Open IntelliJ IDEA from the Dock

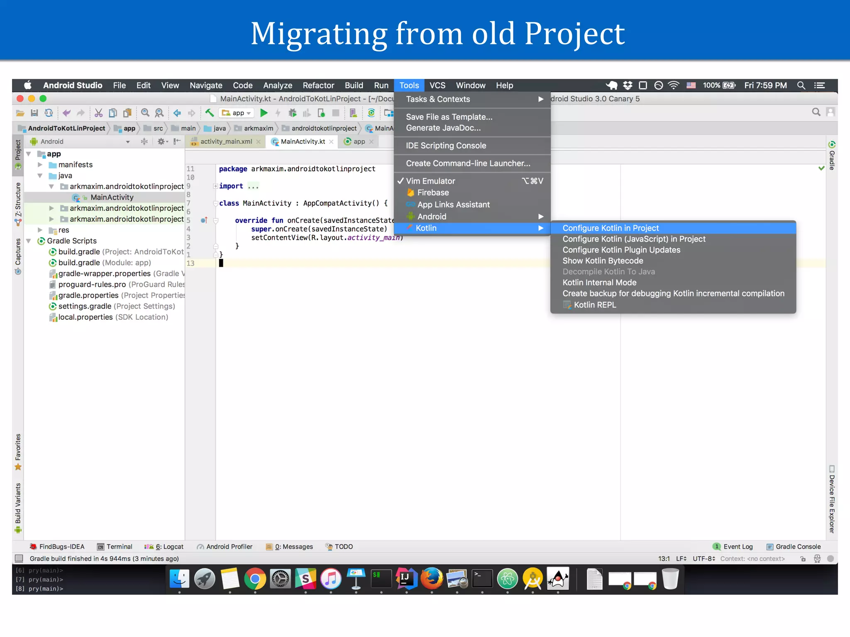406,578
